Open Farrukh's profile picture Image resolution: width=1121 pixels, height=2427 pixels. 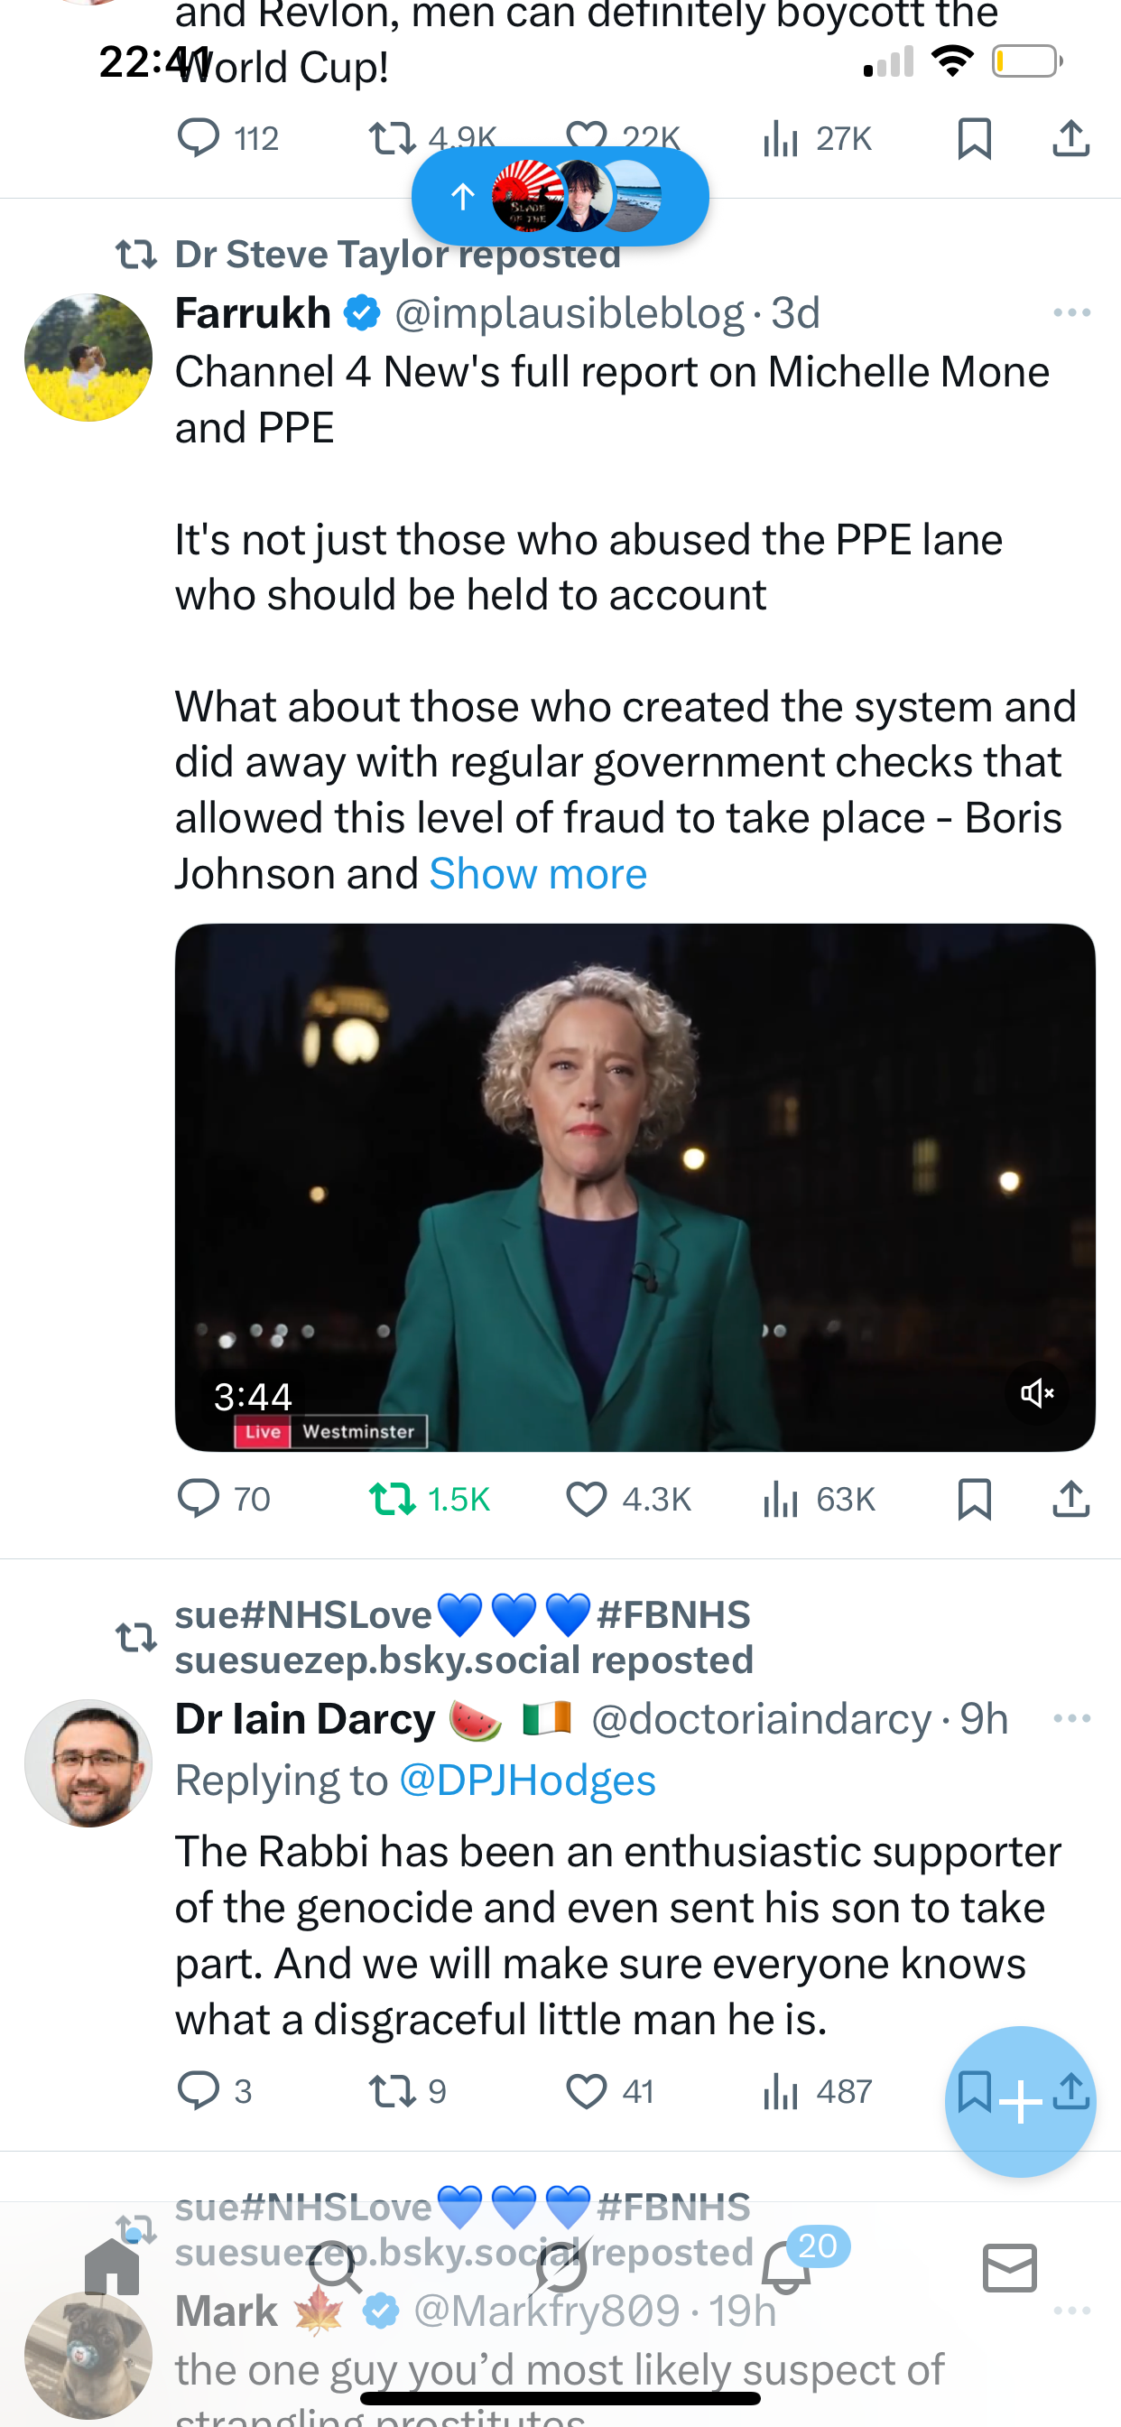pyautogui.click(x=88, y=357)
